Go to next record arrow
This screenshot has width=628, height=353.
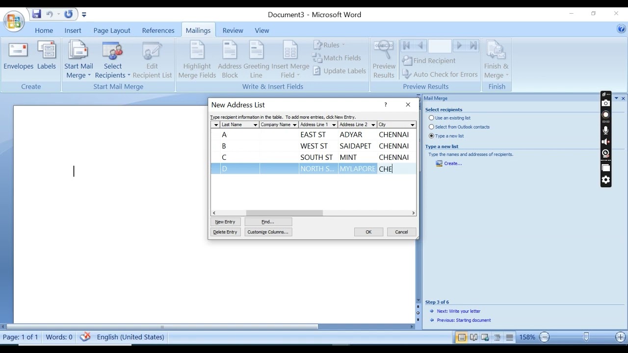(459, 46)
